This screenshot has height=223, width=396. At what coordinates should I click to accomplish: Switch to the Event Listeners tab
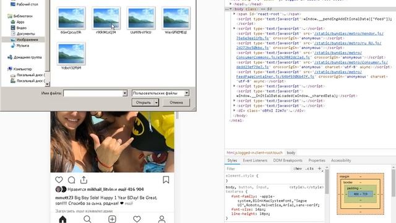(x=255, y=160)
